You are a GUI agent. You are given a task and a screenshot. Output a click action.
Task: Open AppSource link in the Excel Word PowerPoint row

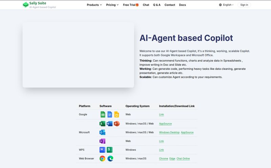click(x=165, y=124)
